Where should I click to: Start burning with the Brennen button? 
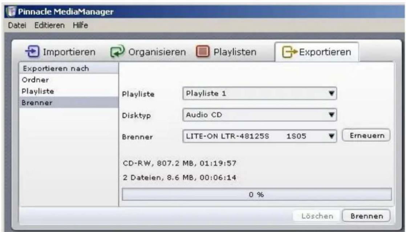point(366,216)
